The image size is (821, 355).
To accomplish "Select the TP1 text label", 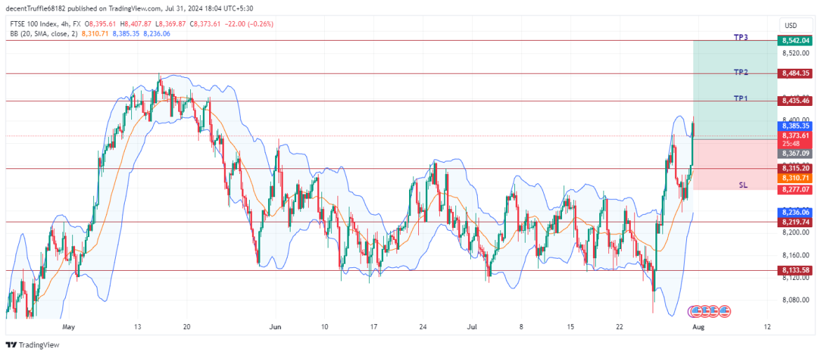I will pos(741,99).
